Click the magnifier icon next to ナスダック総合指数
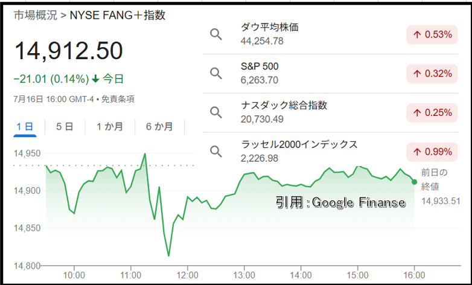The height and width of the screenshot is (285, 472). coord(216,113)
